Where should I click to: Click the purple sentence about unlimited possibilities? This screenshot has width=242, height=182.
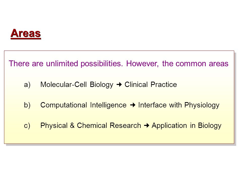[x=118, y=64]
